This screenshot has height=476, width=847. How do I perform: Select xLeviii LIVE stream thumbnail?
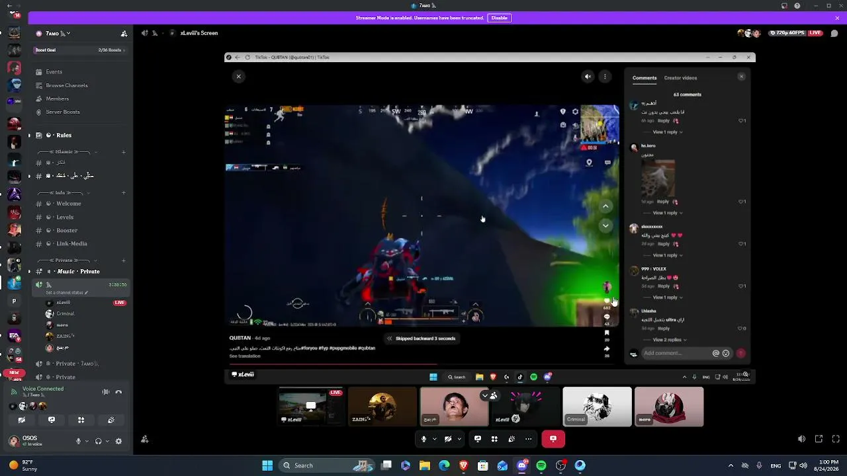[311, 407]
